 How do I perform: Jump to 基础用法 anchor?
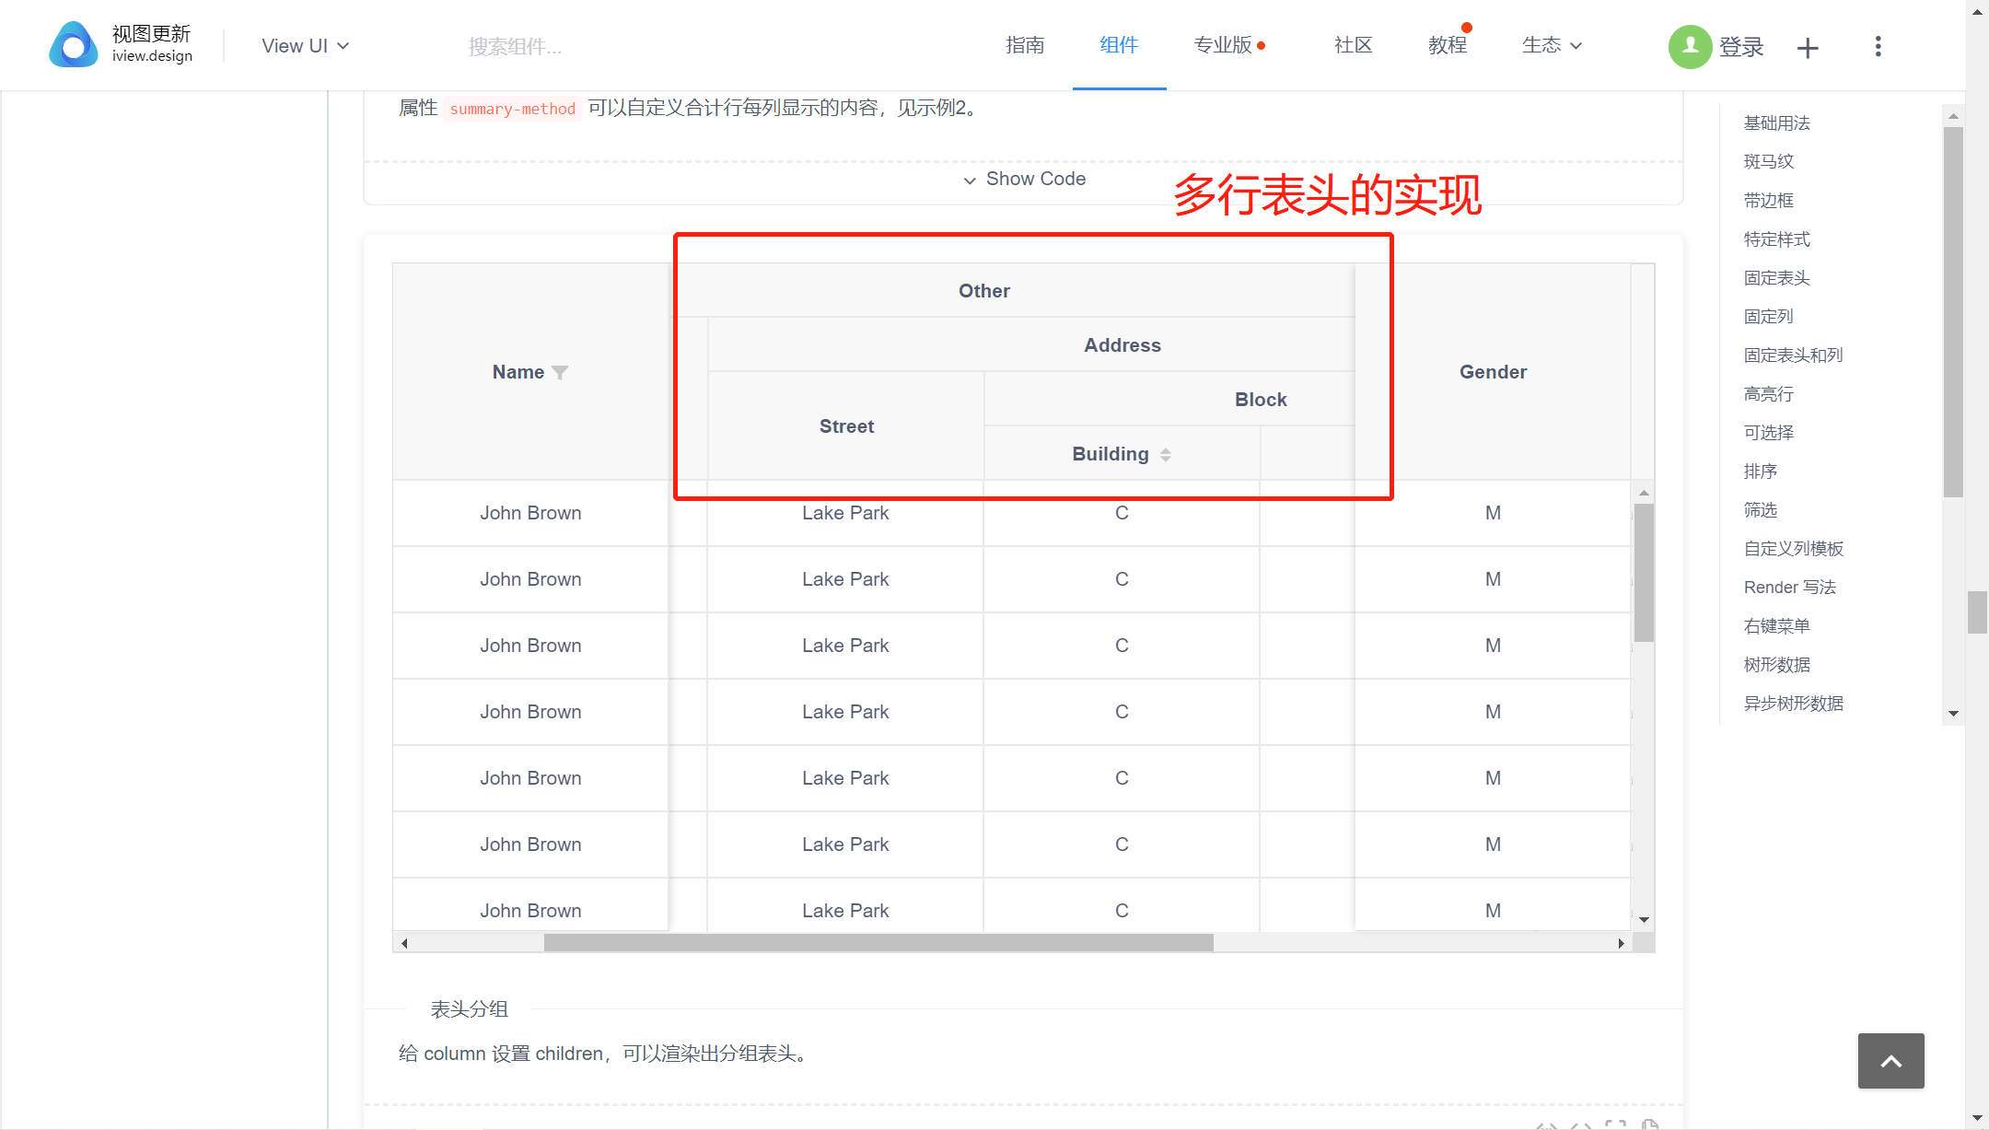(x=1776, y=122)
